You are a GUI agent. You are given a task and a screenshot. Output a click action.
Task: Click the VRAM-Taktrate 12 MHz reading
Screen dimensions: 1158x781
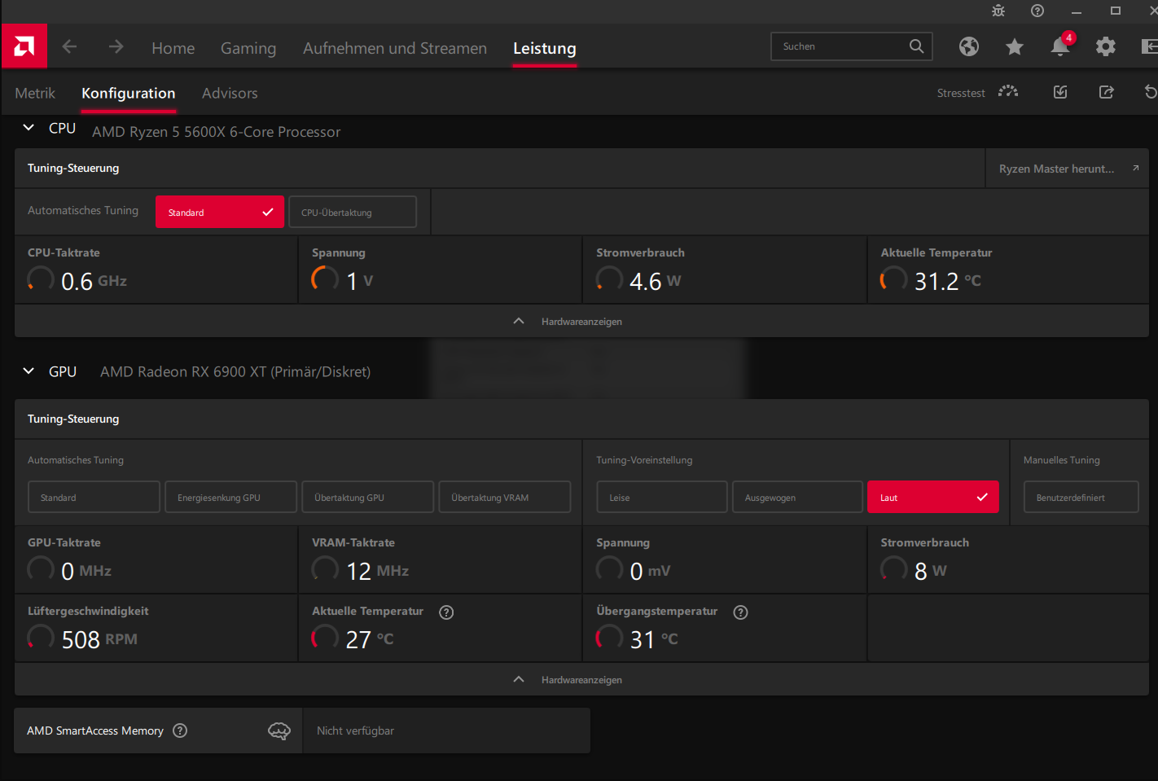coord(378,571)
